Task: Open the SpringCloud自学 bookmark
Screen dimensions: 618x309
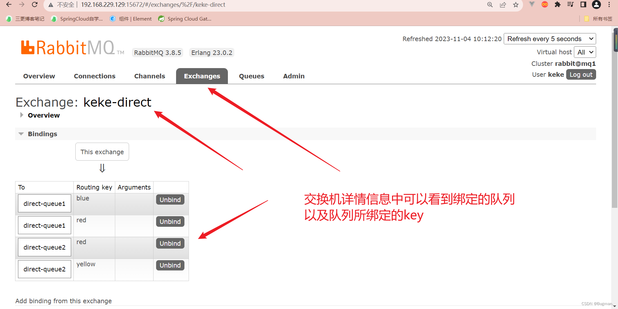Action: coord(77,19)
